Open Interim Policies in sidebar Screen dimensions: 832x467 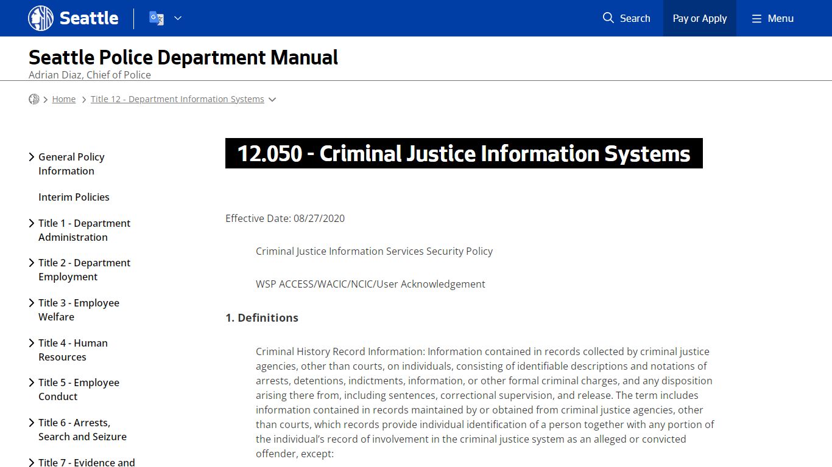(x=74, y=197)
